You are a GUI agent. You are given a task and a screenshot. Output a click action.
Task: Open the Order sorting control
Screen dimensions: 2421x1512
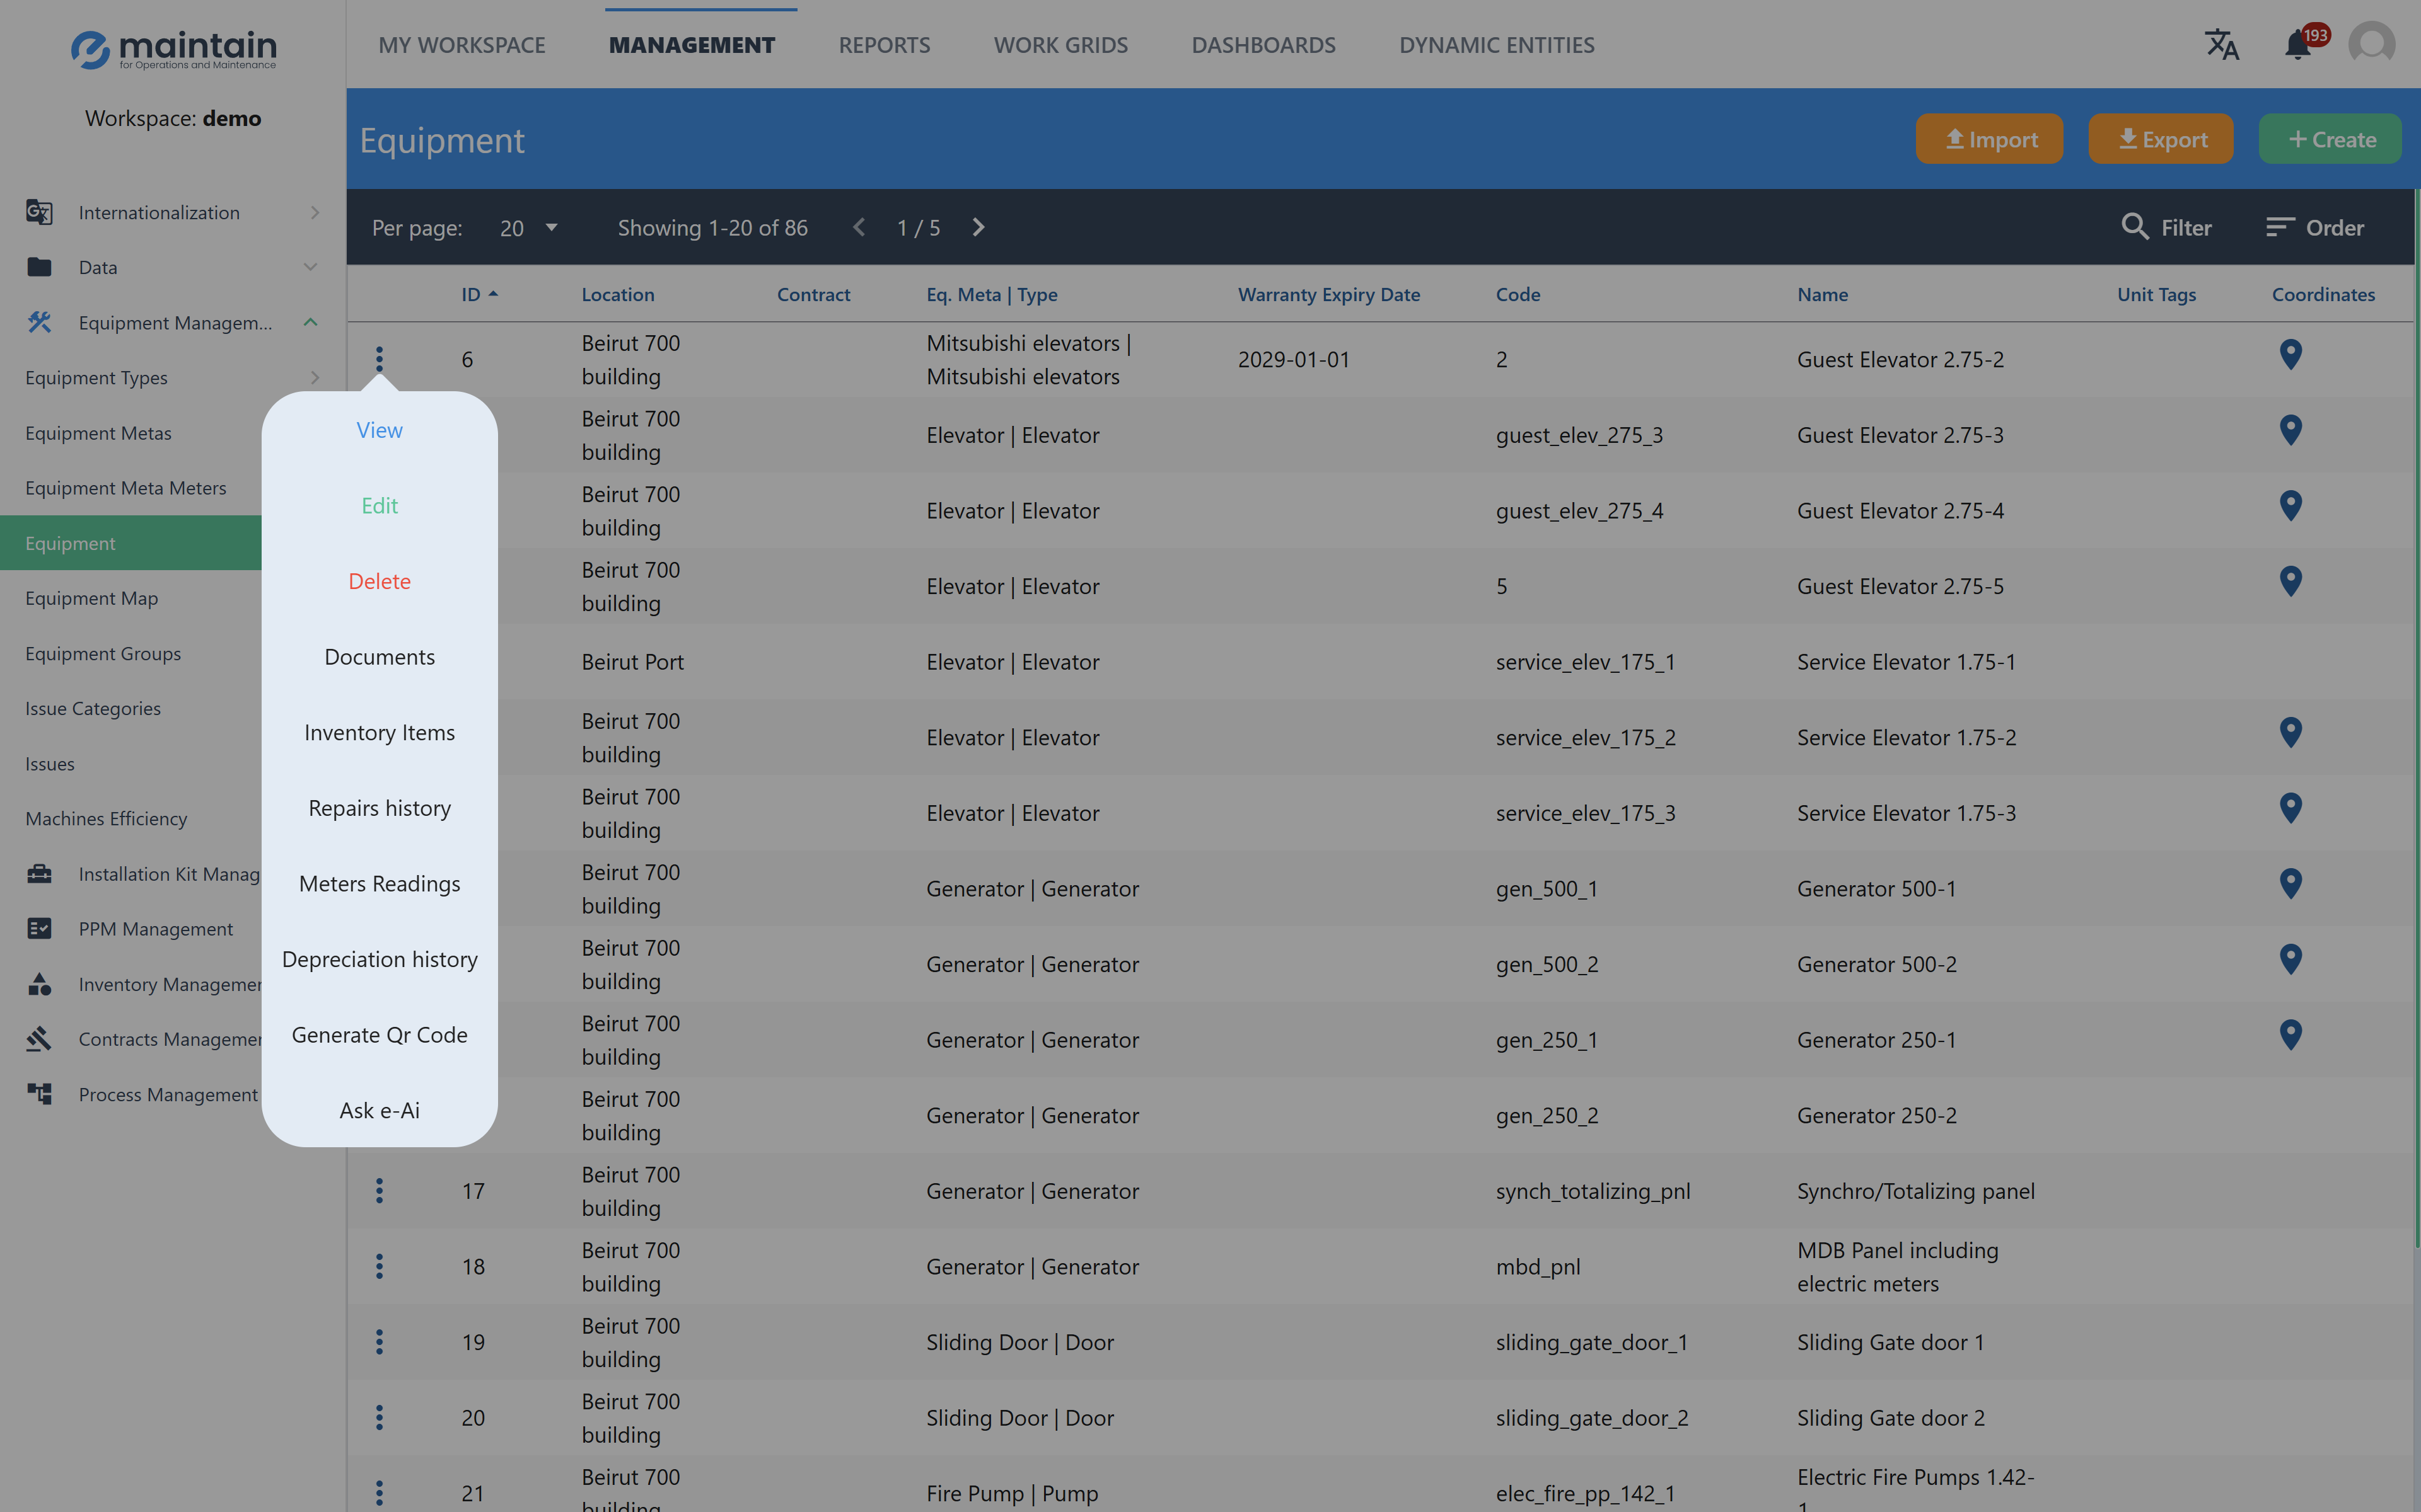click(2315, 228)
